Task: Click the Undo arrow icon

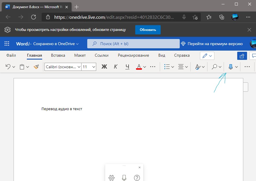Action: coord(8,67)
